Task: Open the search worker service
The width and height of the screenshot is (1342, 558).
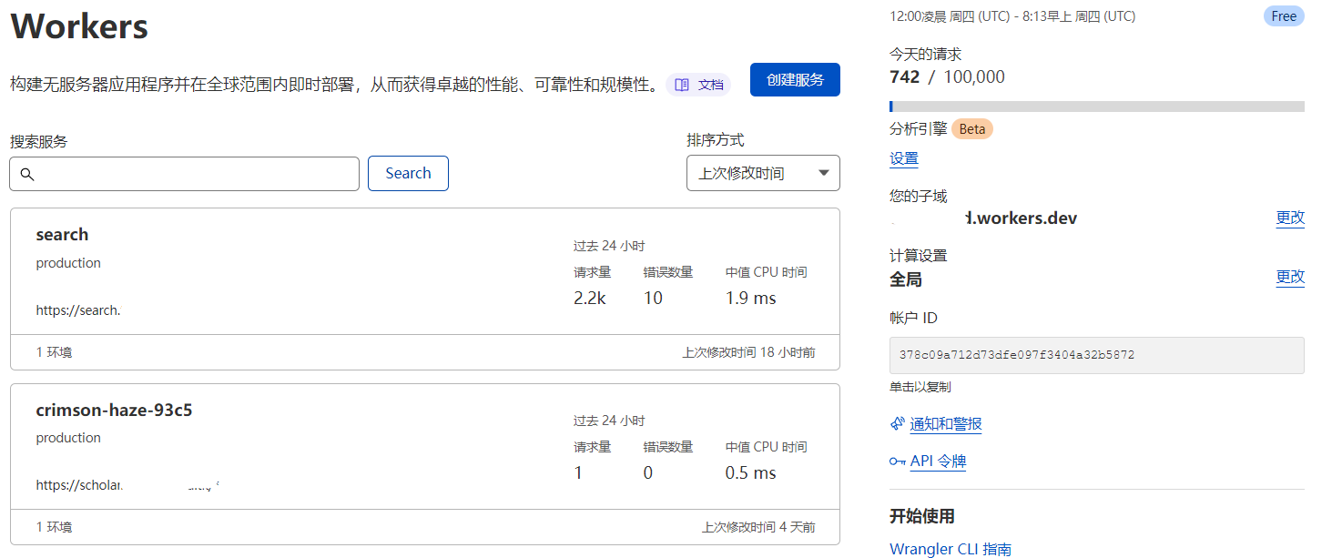Action: click(x=62, y=235)
